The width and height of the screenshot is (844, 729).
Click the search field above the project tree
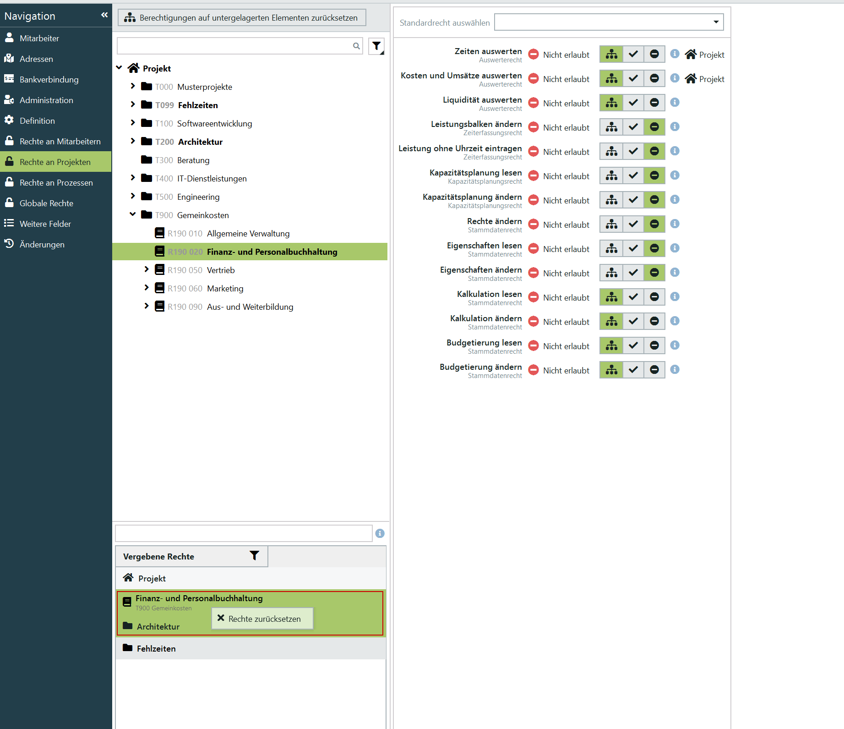(x=234, y=46)
